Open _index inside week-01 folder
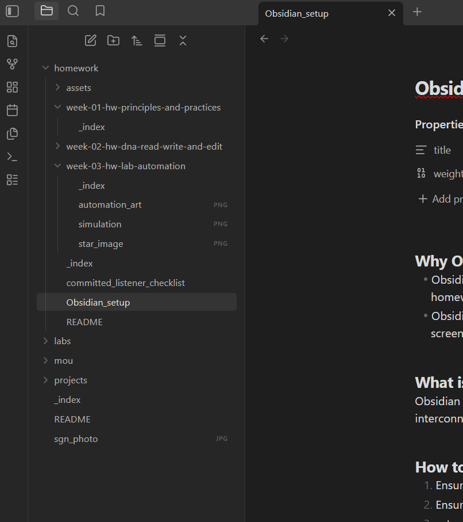463x522 pixels. [x=91, y=127]
